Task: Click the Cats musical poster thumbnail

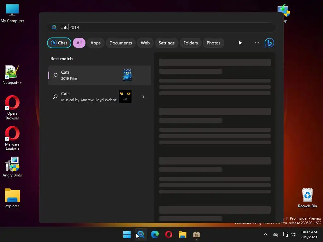Action: [125, 96]
